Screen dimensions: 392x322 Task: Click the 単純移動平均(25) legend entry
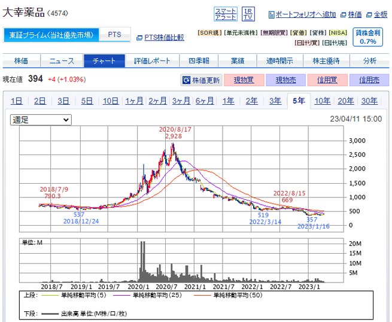click(x=147, y=295)
